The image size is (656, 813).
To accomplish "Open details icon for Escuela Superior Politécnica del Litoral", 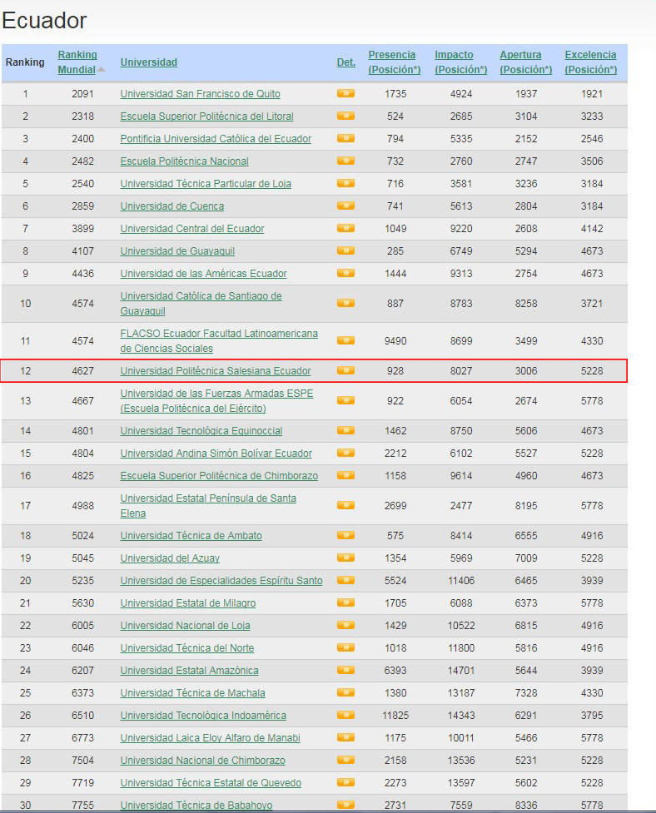I will click(345, 116).
